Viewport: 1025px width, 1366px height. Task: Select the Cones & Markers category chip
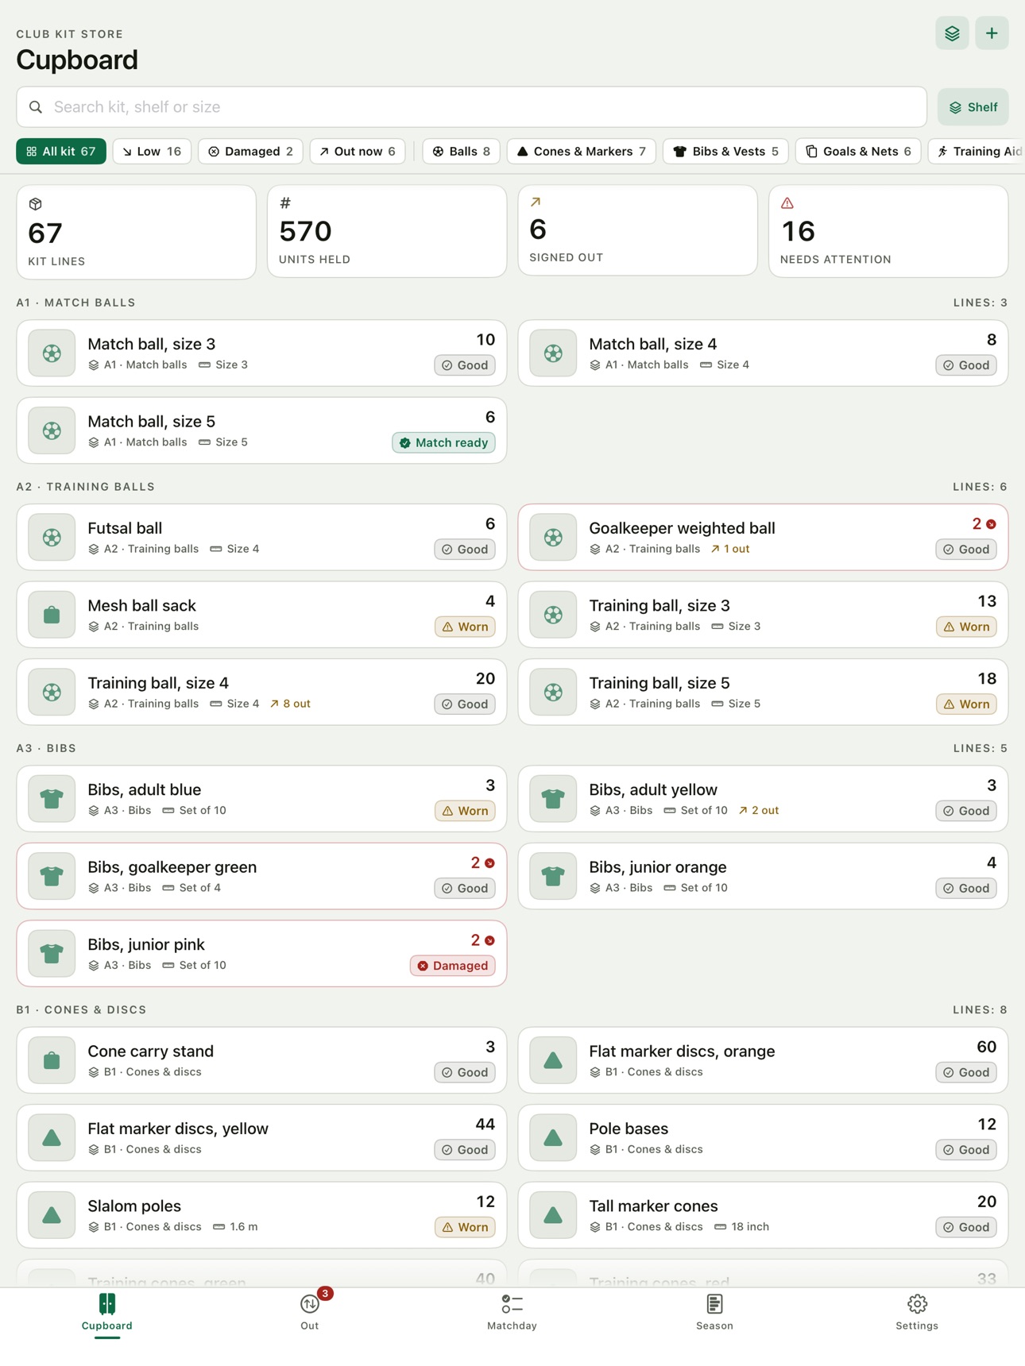click(x=582, y=152)
